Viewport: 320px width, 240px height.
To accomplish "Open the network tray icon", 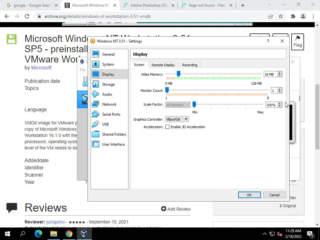I will (272, 234).
